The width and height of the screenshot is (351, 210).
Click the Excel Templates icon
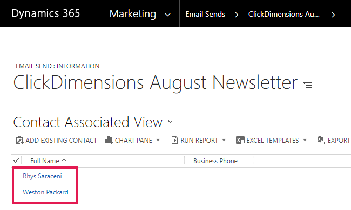click(240, 140)
